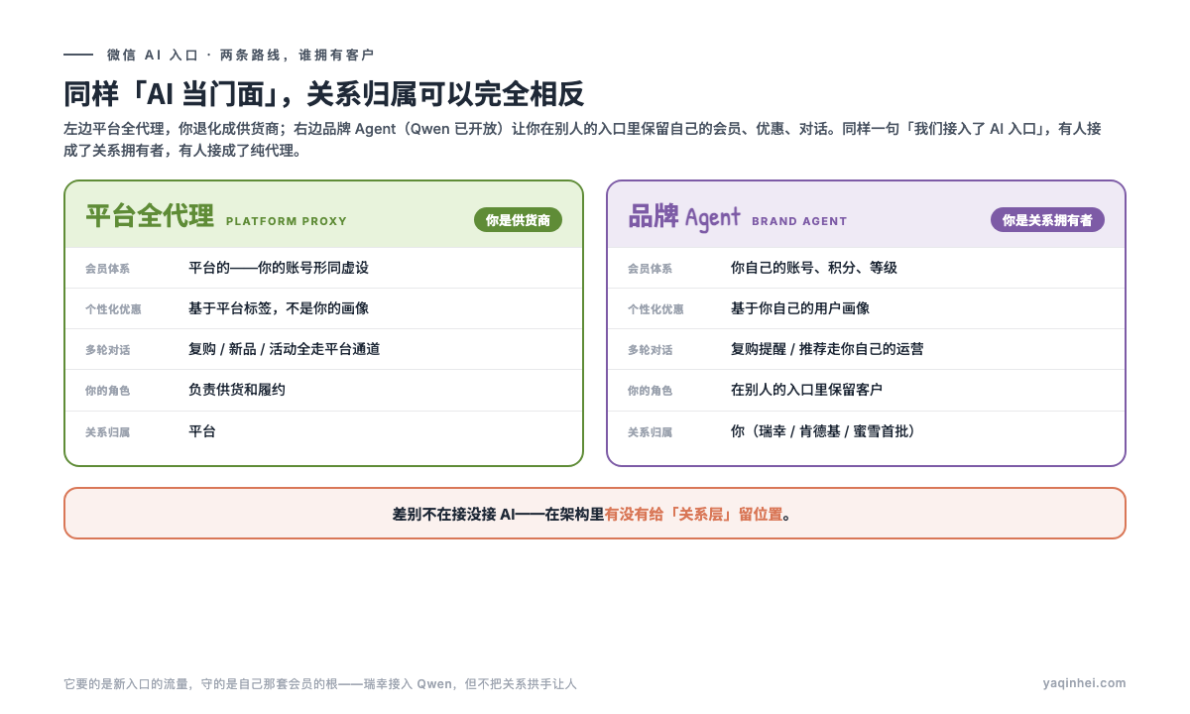Viewport: 1190px width, 714px height.
Task: Click the 平台全代理 card title
Action: coord(150,216)
